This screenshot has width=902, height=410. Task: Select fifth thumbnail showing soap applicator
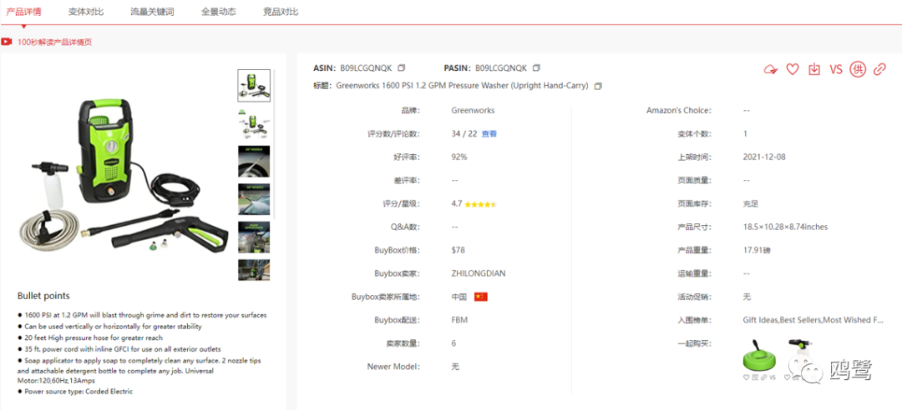(254, 237)
